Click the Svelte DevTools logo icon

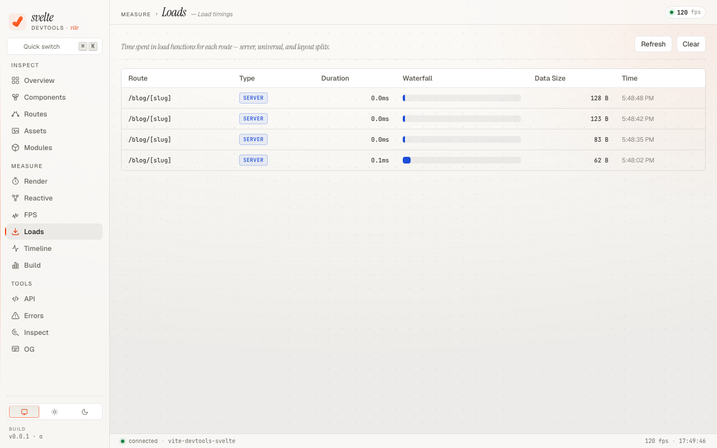pos(17,22)
